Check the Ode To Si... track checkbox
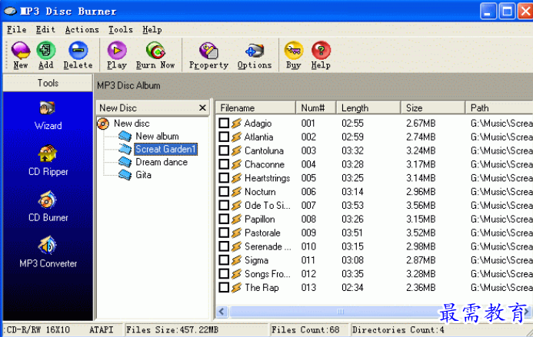Viewport: 533px width, 337px height. 224,205
